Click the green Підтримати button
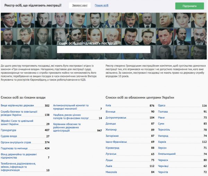Screen dimensions: 208x176 click(x=190, y=6)
